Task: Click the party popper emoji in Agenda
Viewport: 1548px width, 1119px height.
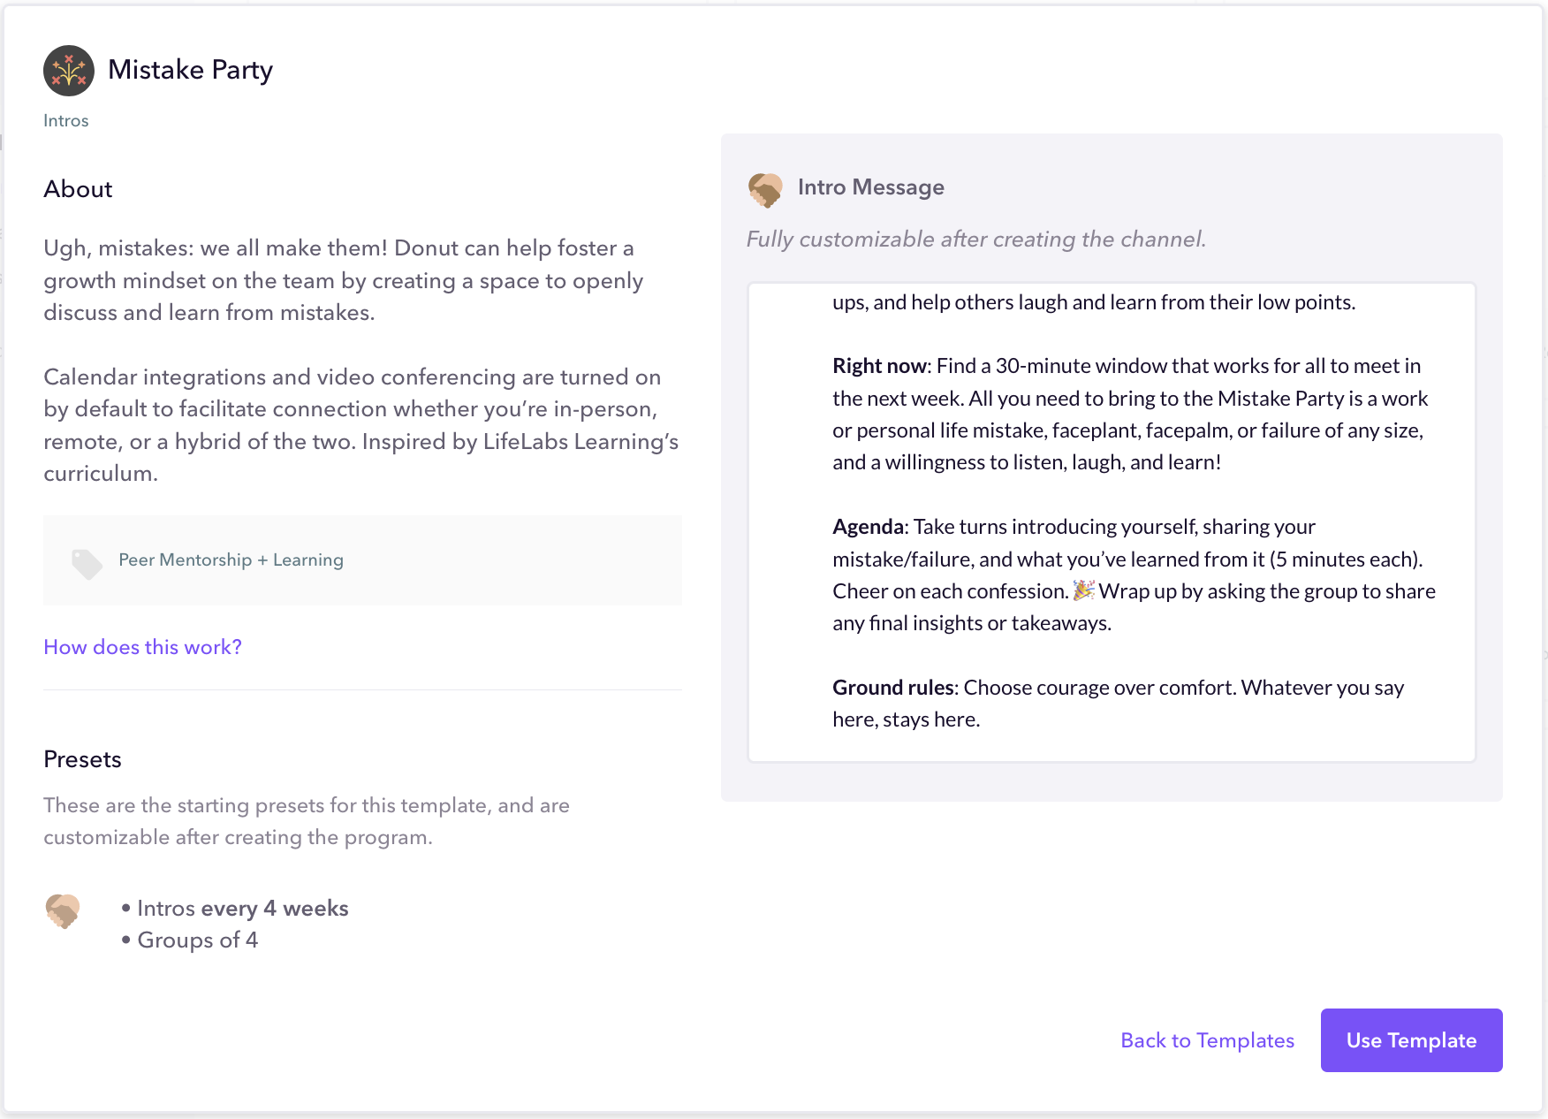Action: [x=1083, y=590]
